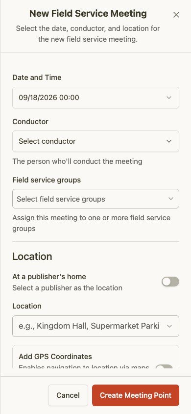Screen dimensions: 191x414
Task: Click the Cancel button
Action: coord(68,395)
